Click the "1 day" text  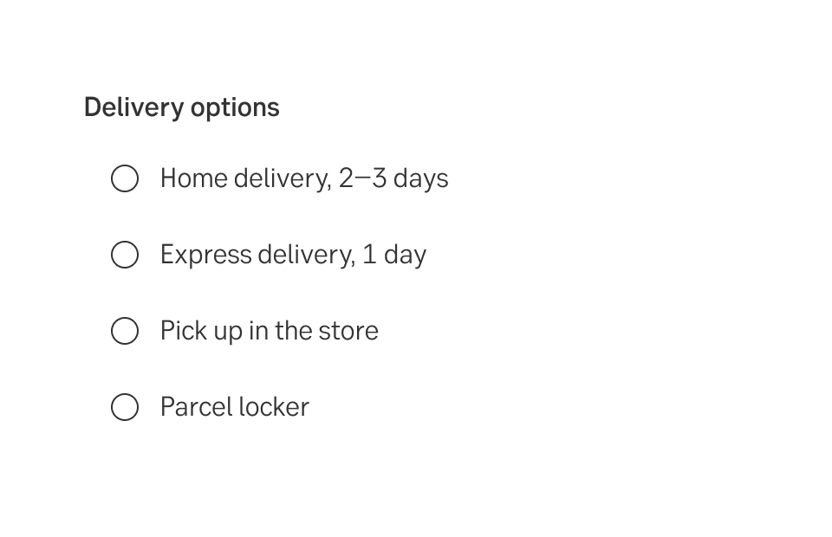coord(394,255)
